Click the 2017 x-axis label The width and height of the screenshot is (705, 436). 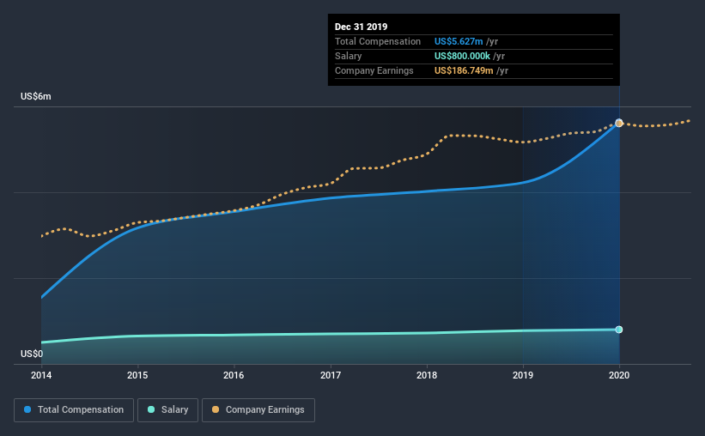click(331, 375)
